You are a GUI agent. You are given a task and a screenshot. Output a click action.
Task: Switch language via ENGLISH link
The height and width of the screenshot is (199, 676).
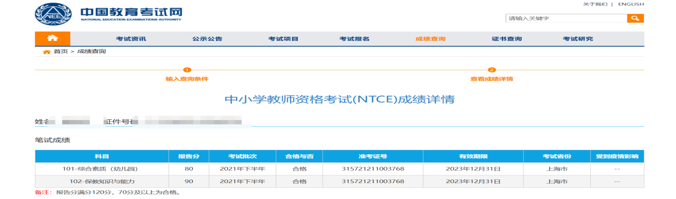pos(631,4)
